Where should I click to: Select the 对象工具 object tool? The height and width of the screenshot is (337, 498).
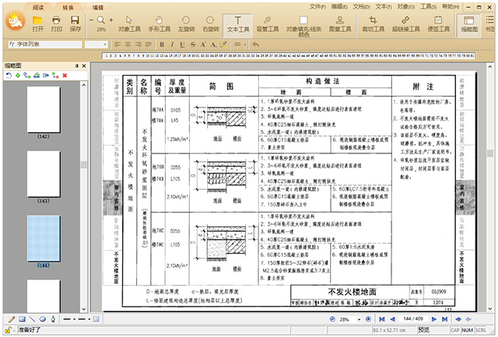click(129, 23)
